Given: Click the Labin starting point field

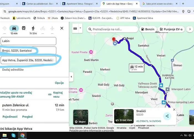Looking at the screenshot, I should [x=28, y=41].
